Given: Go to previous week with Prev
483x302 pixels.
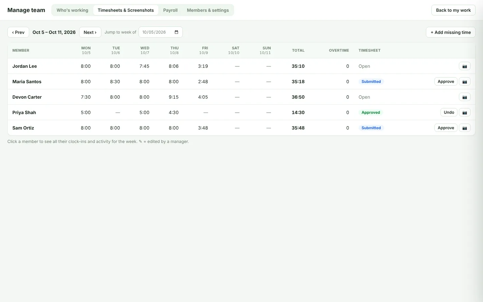Looking at the screenshot, I should [x=18, y=32].
